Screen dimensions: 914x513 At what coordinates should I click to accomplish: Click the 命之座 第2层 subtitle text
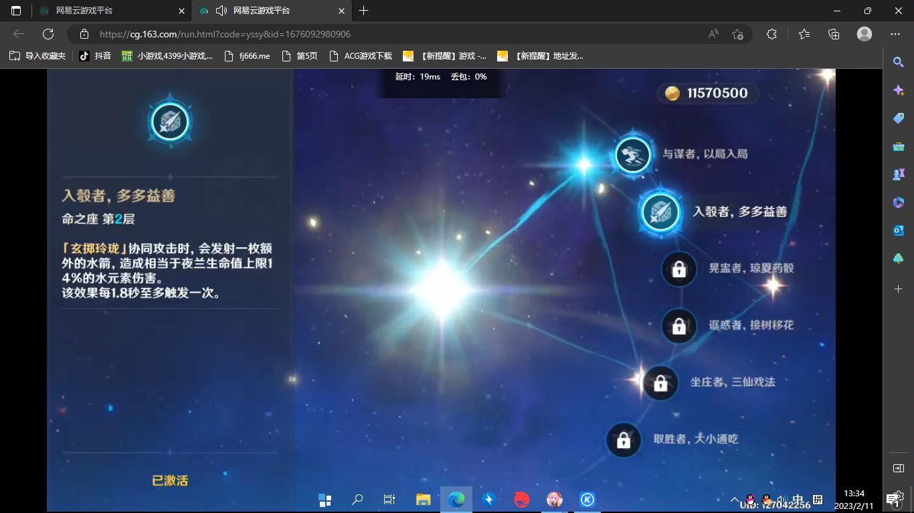(x=98, y=219)
